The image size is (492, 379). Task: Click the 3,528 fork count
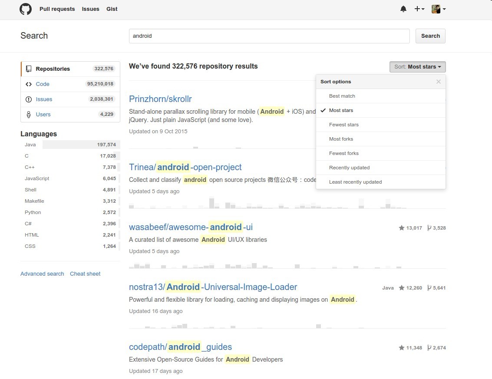click(x=439, y=228)
